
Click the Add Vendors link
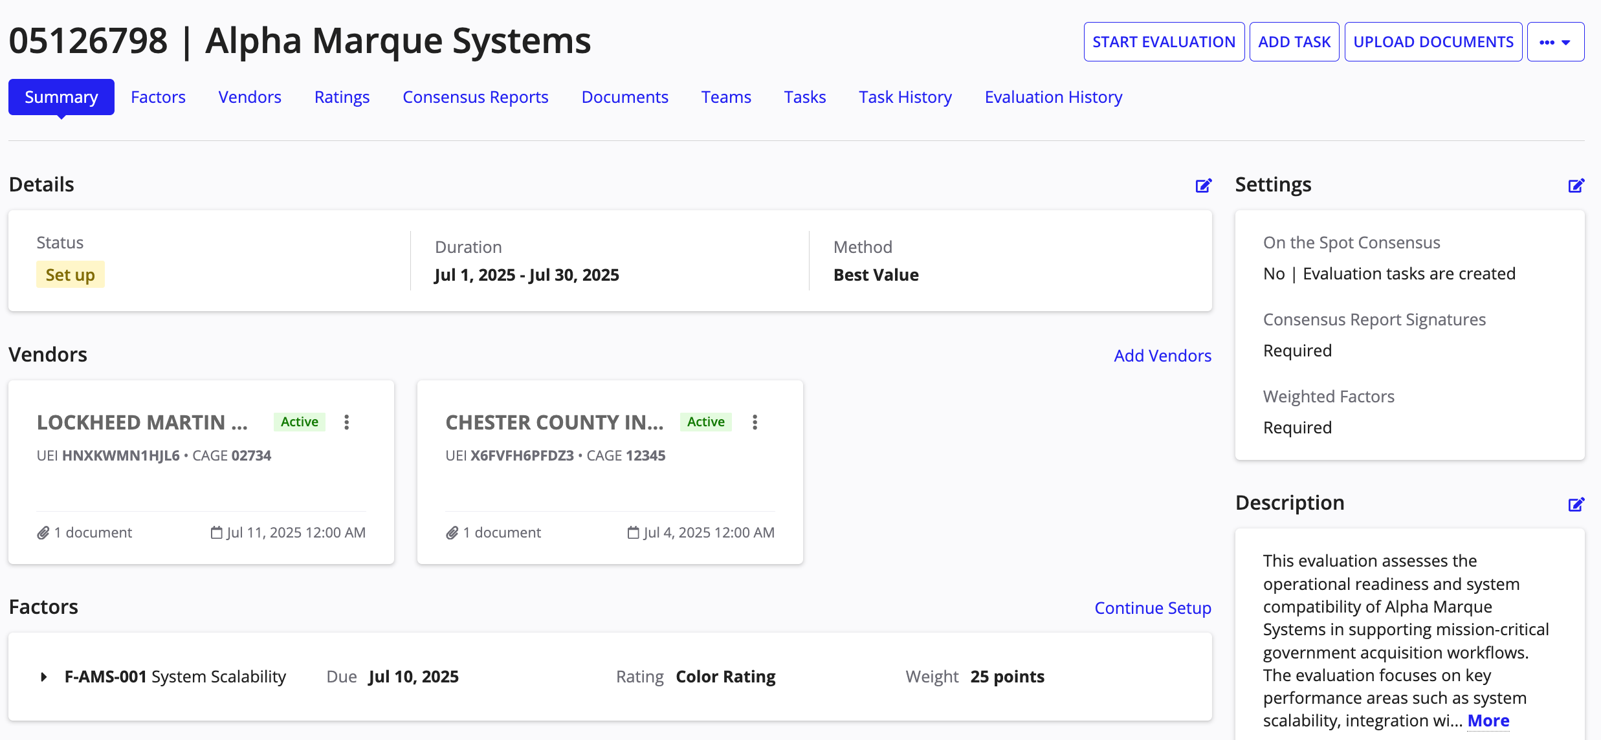(x=1162, y=356)
